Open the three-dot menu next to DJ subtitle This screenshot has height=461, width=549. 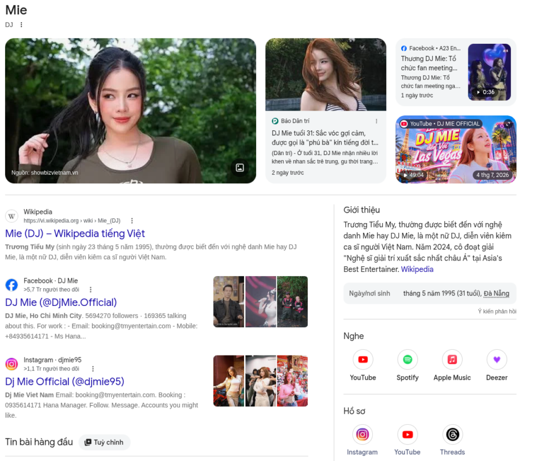point(21,25)
